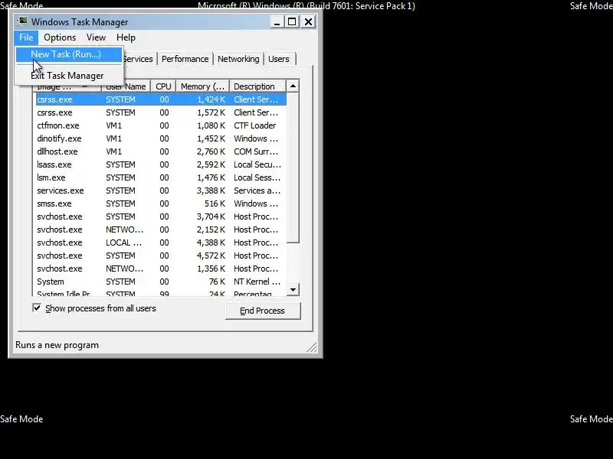Open the Options menu
613x459 pixels.
click(60, 37)
